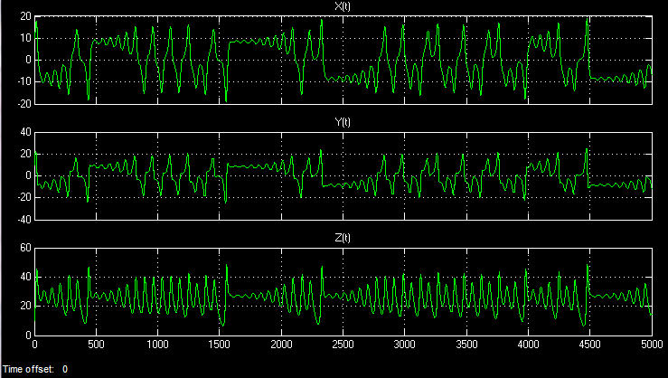668x378 pixels.
Task: Click the -40 tick label on Y(t) axis
Action: [23, 220]
